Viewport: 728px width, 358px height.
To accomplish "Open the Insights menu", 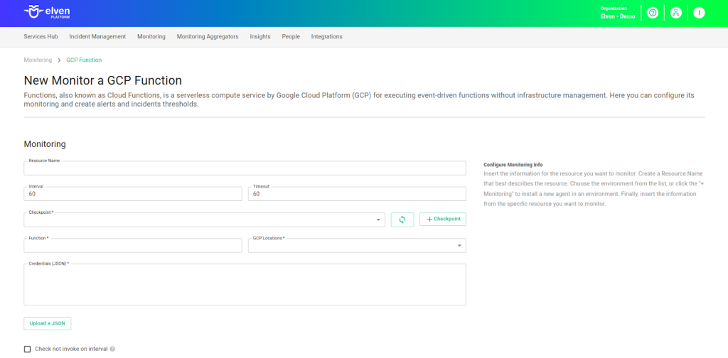I will click(260, 37).
